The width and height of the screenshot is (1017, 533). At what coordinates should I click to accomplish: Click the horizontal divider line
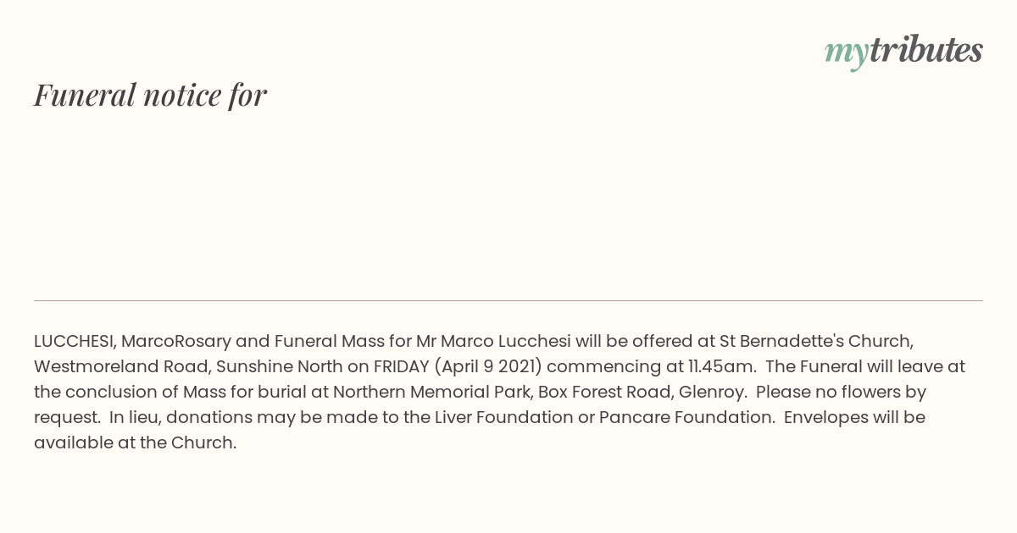tap(508, 300)
